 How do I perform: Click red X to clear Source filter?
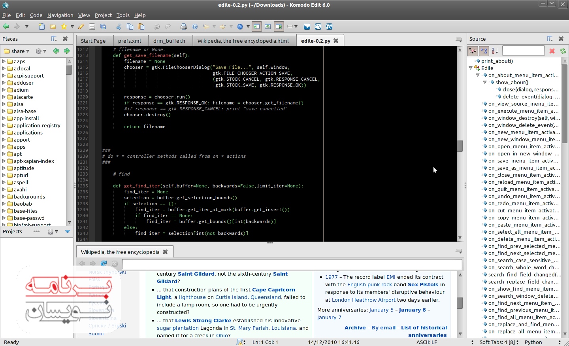(552, 51)
